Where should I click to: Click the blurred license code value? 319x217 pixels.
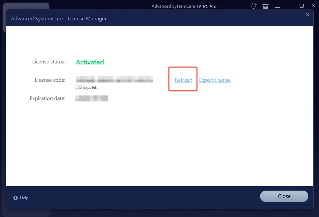tap(114, 79)
